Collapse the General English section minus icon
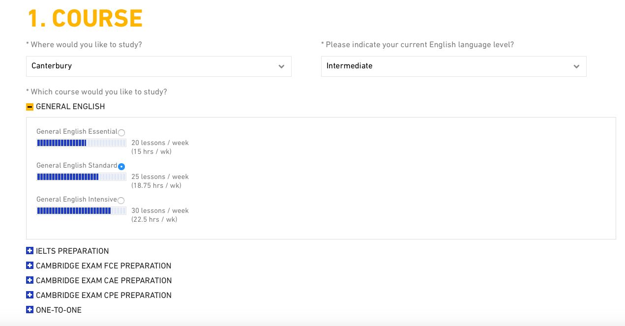 point(30,107)
